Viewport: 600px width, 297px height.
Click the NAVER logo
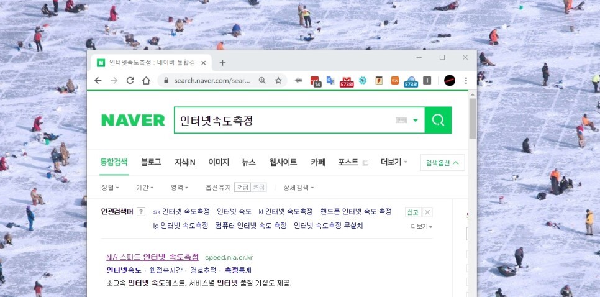(133, 120)
